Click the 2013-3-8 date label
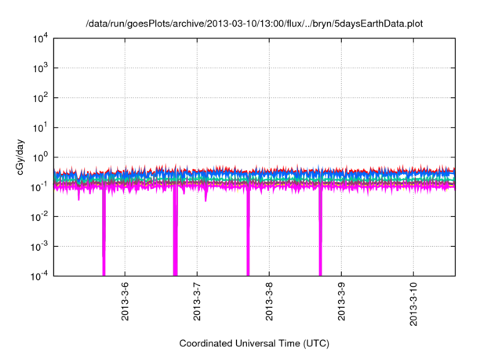The width and height of the screenshot is (502, 351). click(x=269, y=302)
